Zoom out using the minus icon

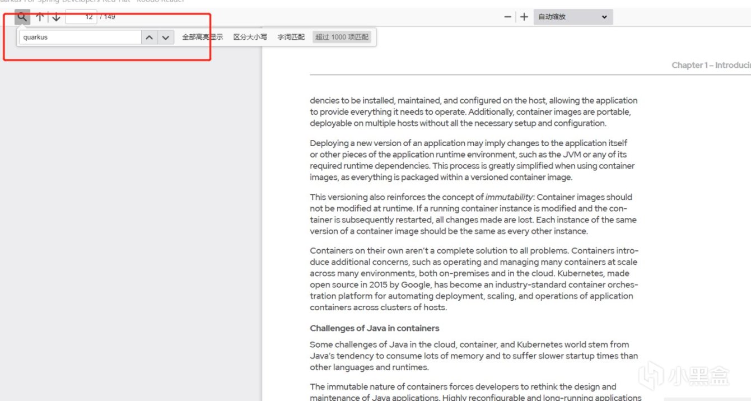[507, 17]
